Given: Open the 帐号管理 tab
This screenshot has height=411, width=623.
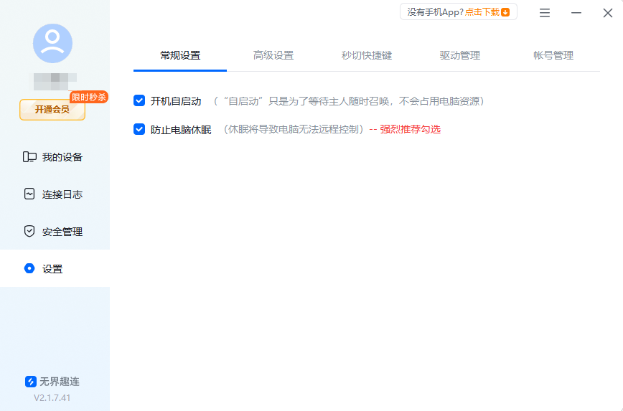Looking at the screenshot, I should pos(553,56).
